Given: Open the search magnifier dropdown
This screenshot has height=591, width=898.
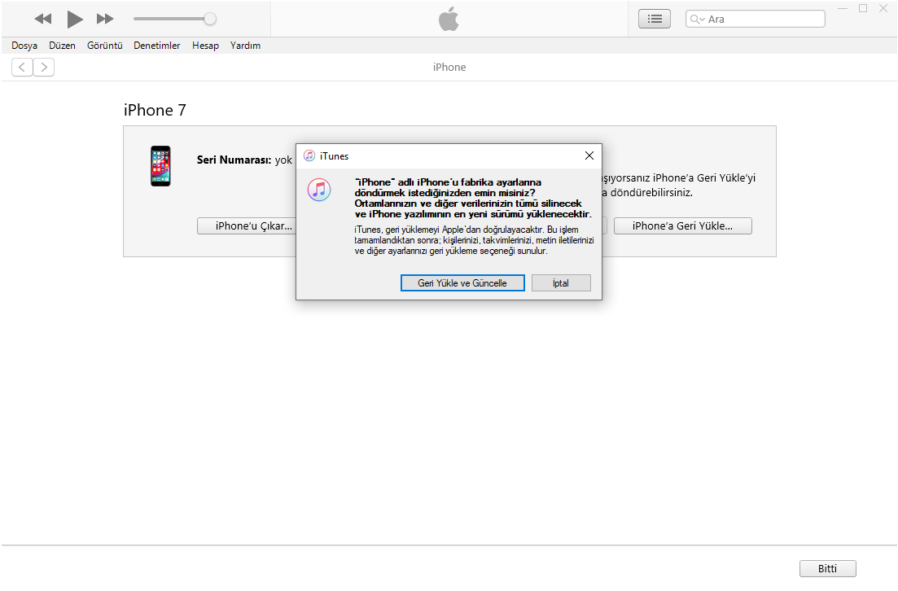Looking at the screenshot, I should [697, 19].
